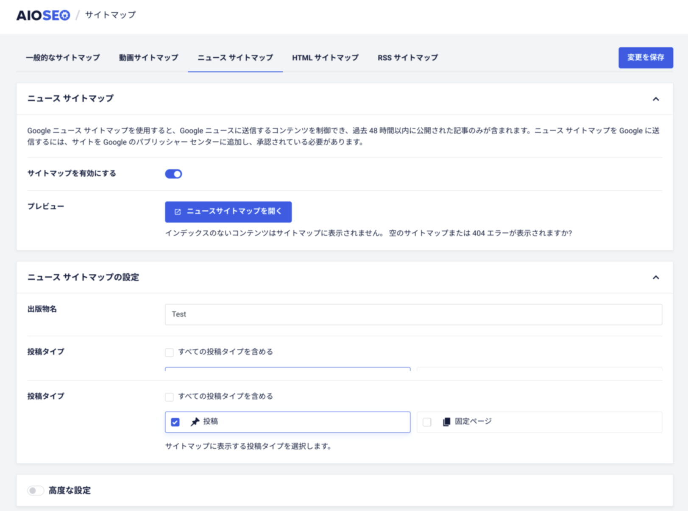Click the プレビュー label
688x511 pixels.
tap(46, 206)
